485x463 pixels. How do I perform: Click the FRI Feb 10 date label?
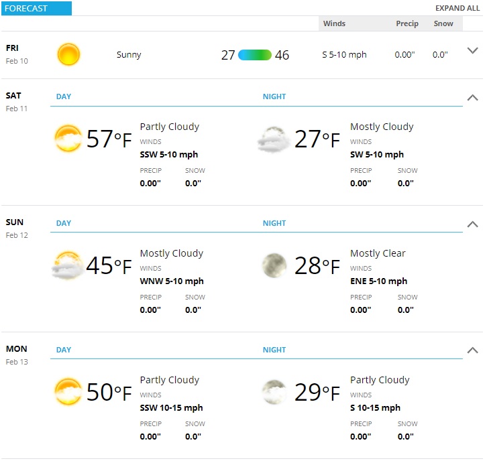point(17,54)
